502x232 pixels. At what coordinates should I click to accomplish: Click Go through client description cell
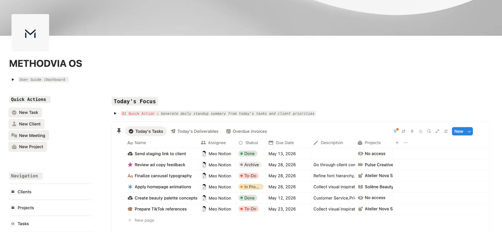tap(333, 165)
